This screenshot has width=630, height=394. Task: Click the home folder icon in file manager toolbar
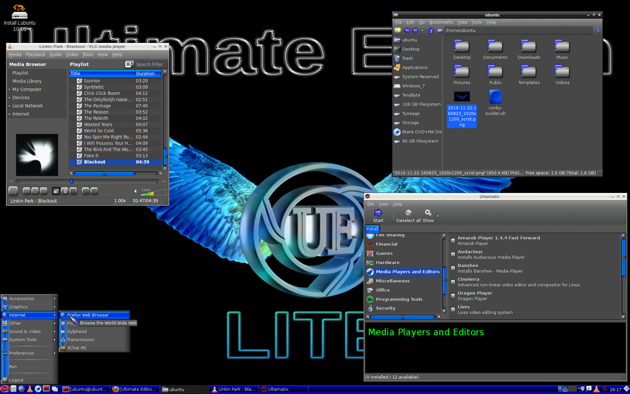coord(439,30)
